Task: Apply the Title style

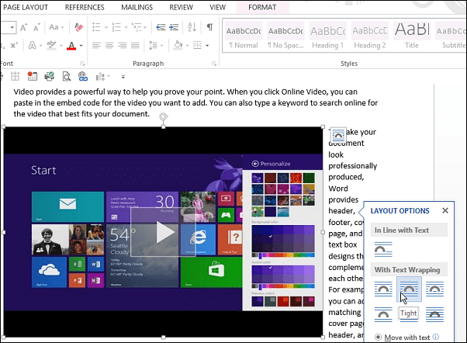Action: tap(412, 36)
